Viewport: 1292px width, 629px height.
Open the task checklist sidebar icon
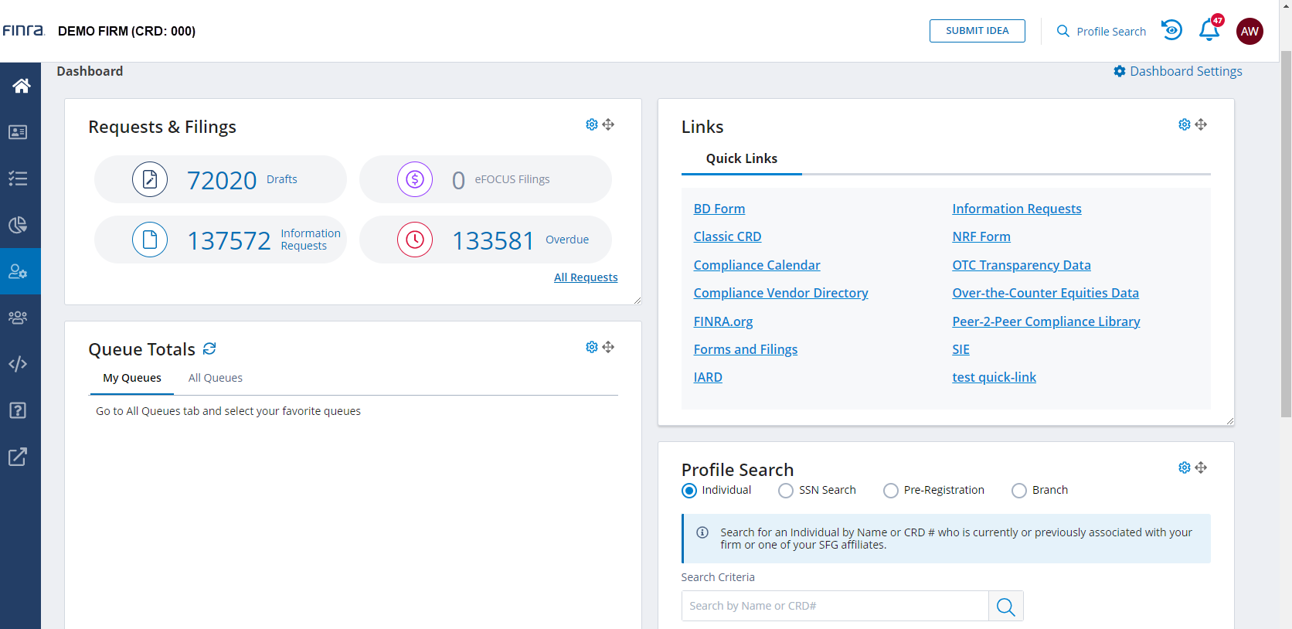(x=18, y=178)
